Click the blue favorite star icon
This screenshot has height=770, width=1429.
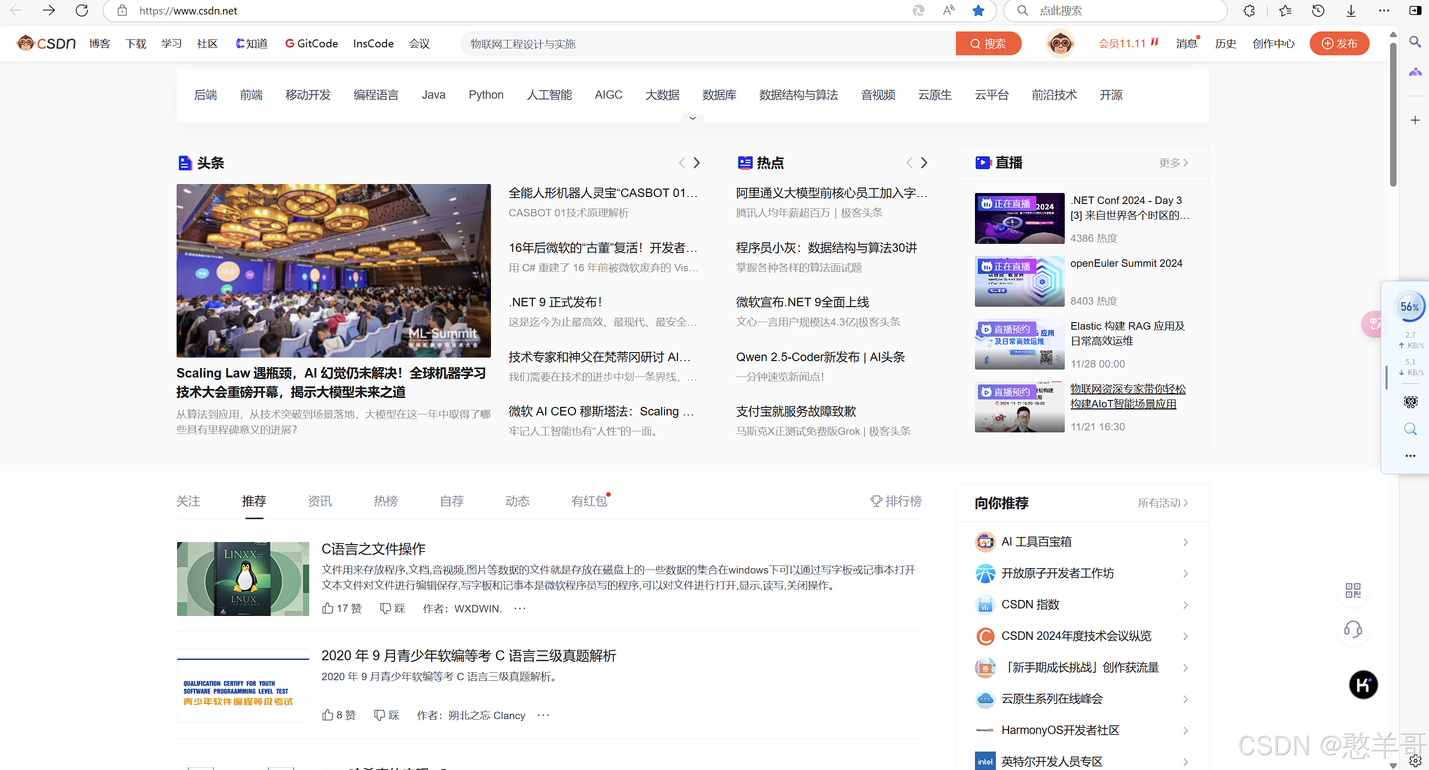pos(978,10)
